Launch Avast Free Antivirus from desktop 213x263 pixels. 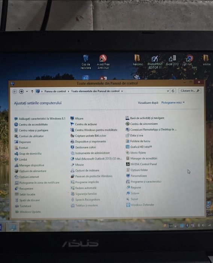[x=103, y=62]
